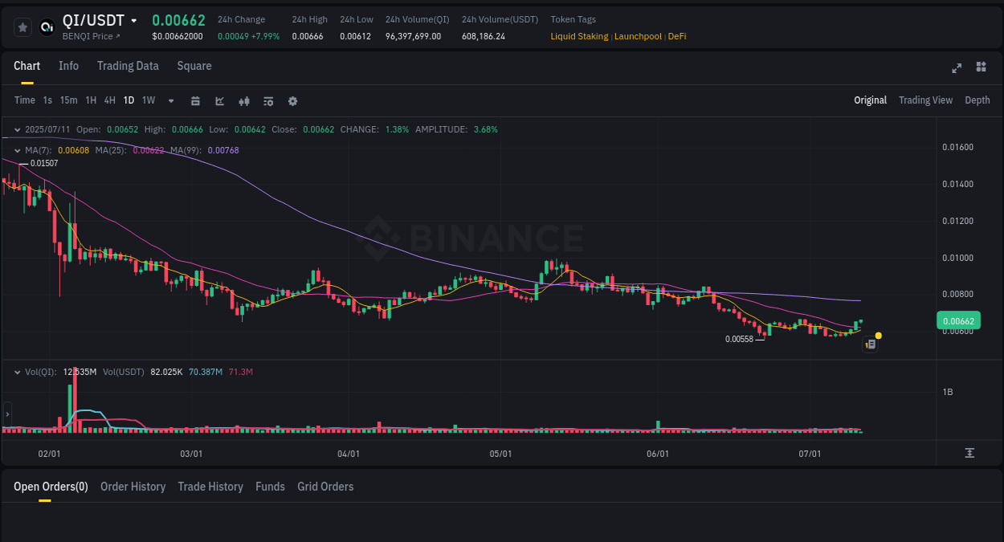
Task: Favorite QI/USDT with the star toggle
Action: click(x=22, y=26)
